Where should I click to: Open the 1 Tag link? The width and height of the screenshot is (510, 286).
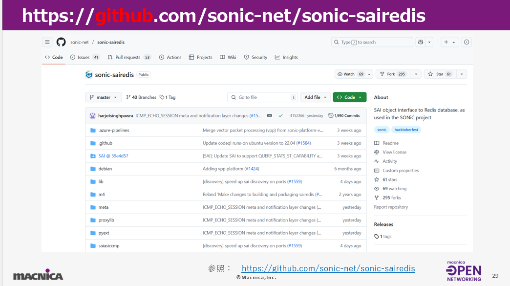tap(168, 97)
